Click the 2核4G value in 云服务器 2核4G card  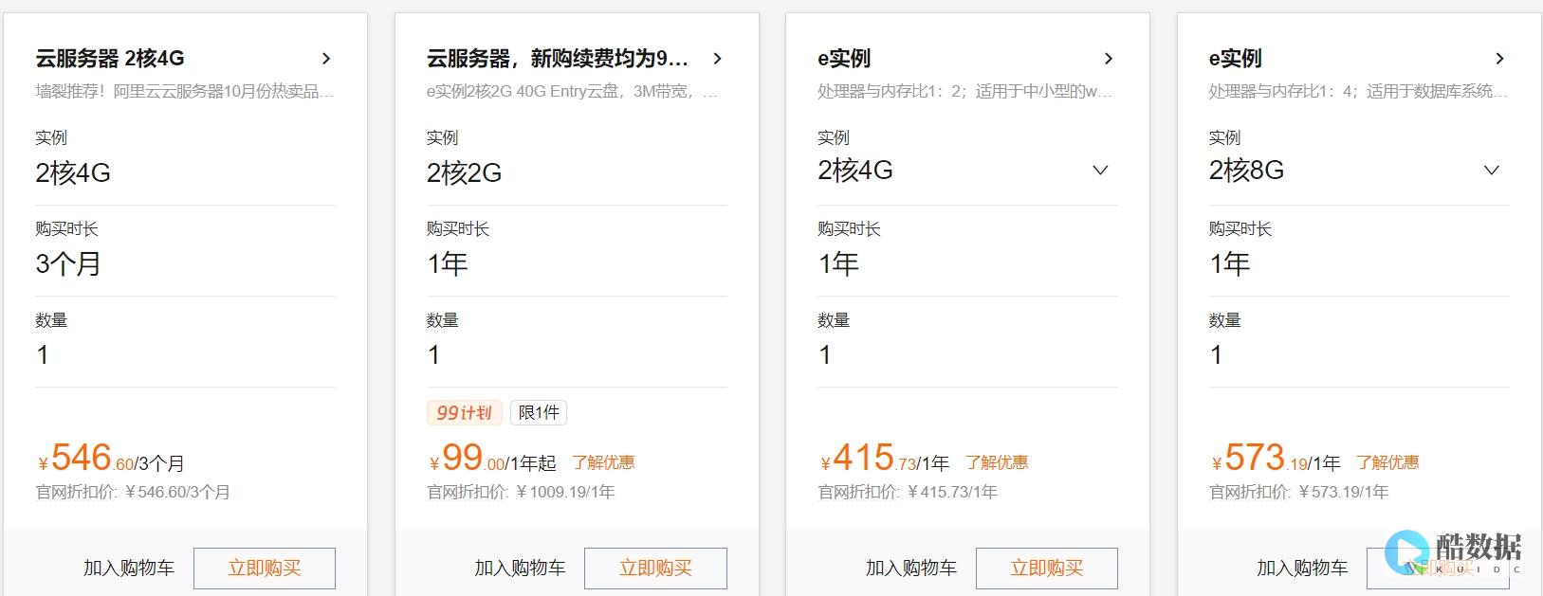click(73, 172)
